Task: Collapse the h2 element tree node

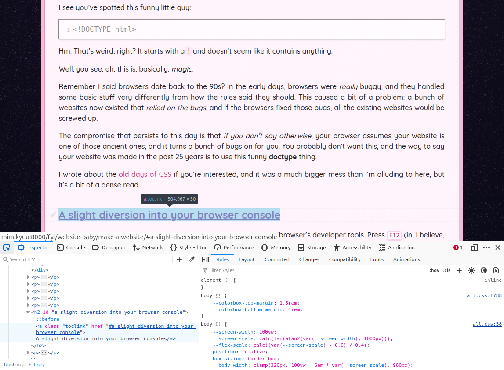Action: pyautogui.click(x=29, y=313)
